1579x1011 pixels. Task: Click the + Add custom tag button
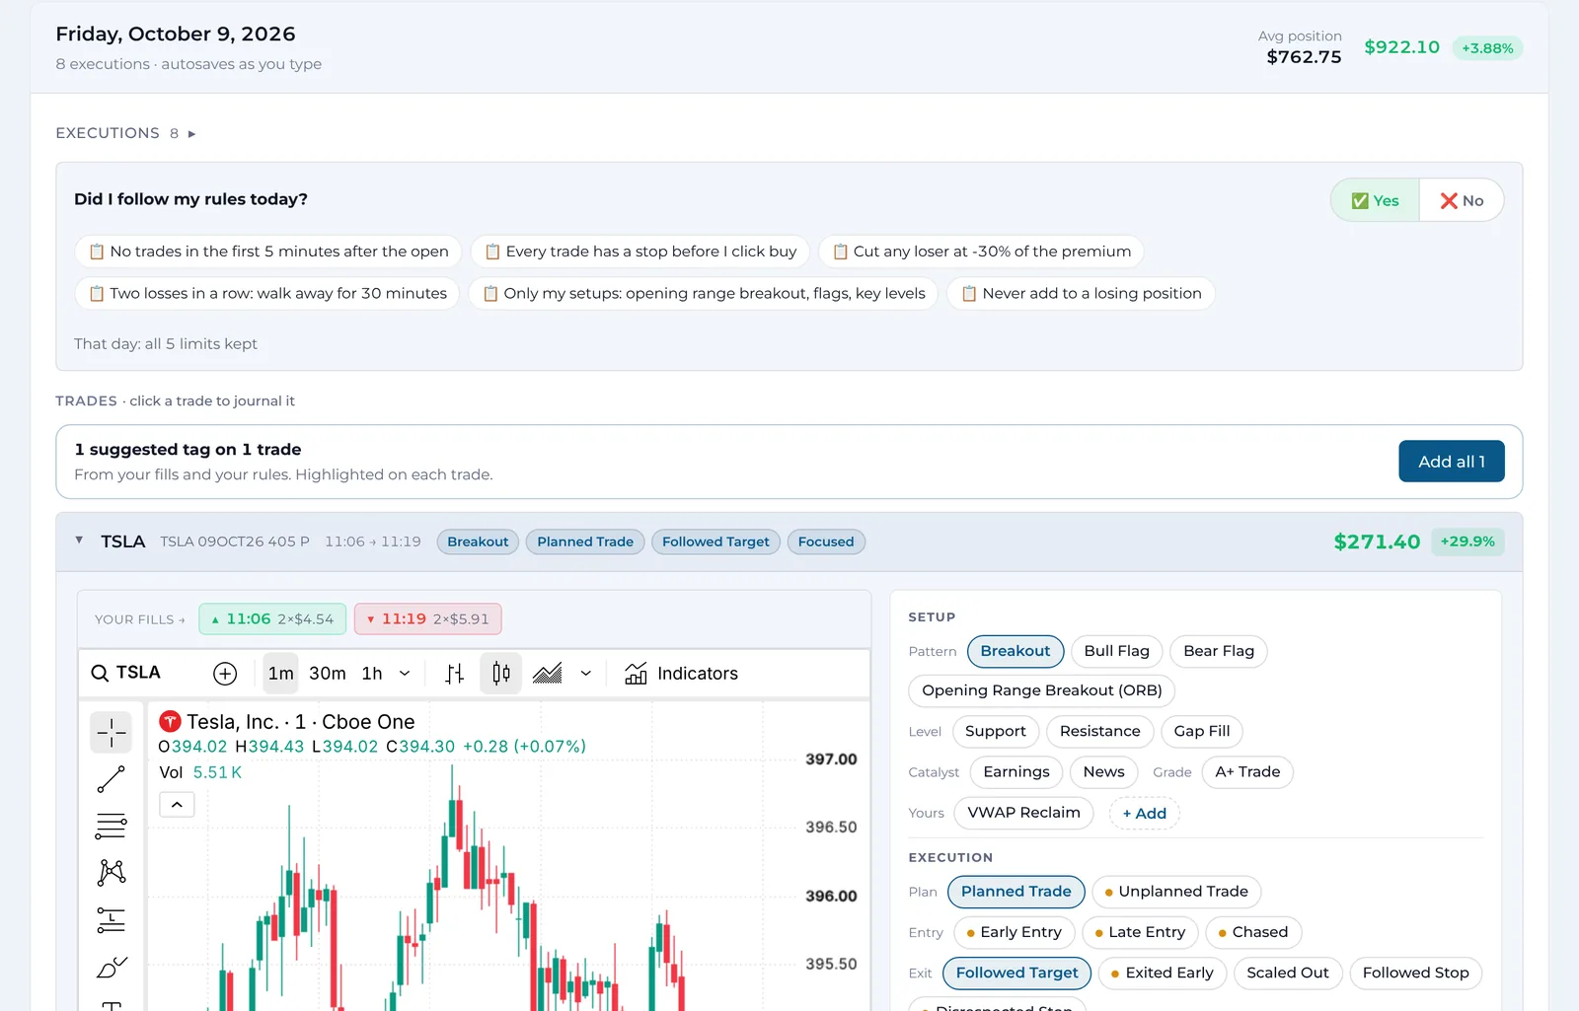click(x=1144, y=813)
